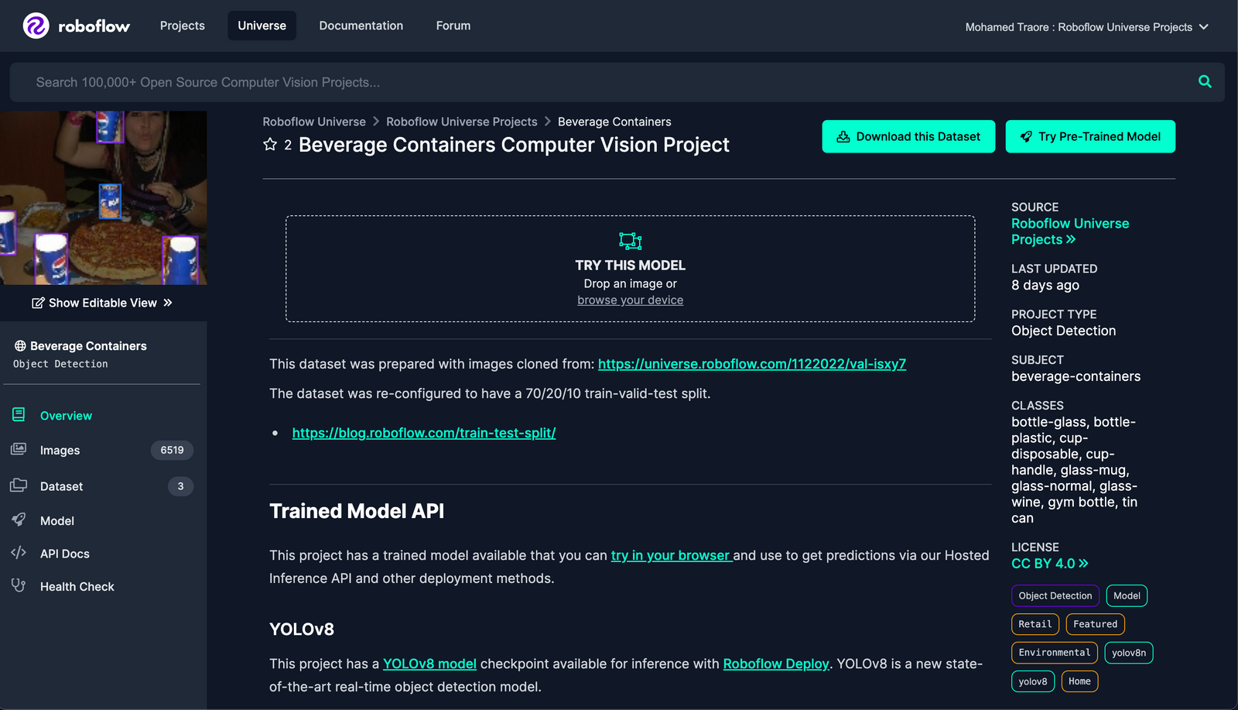Toggle the Featured tag filter
This screenshot has height=710, width=1238.
[x=1095, y=623]
